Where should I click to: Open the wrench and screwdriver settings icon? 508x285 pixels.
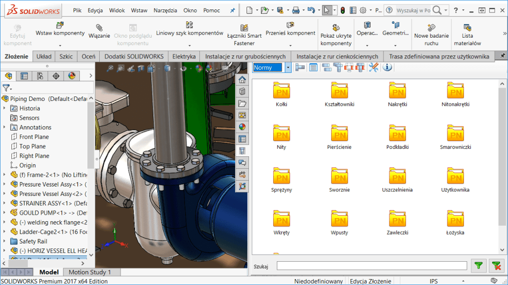tap(373, 67)
